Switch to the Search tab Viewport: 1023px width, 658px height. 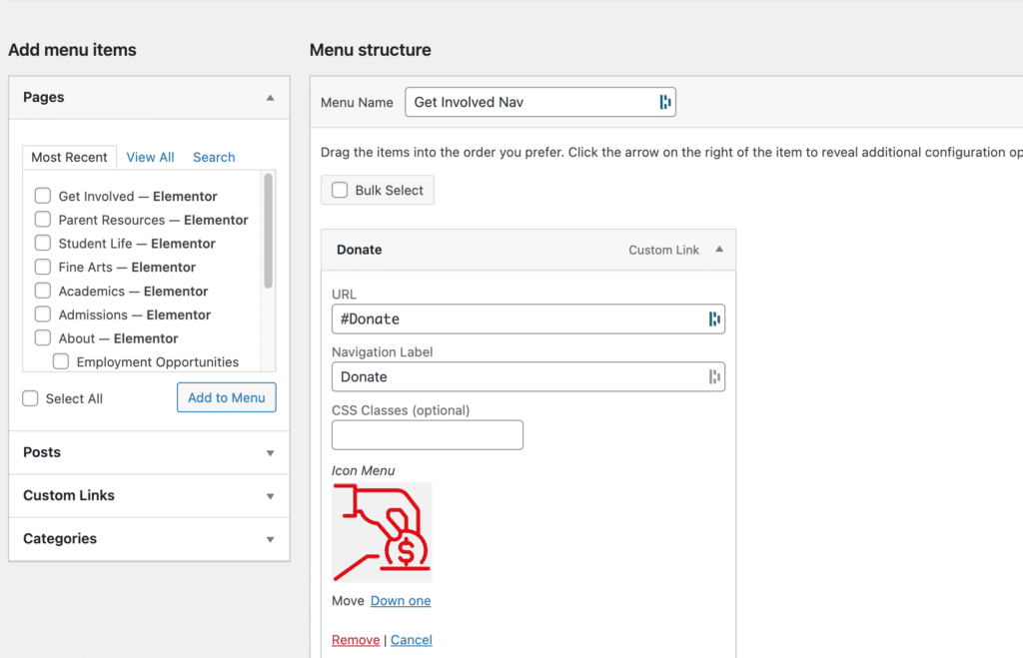point(214,158)
